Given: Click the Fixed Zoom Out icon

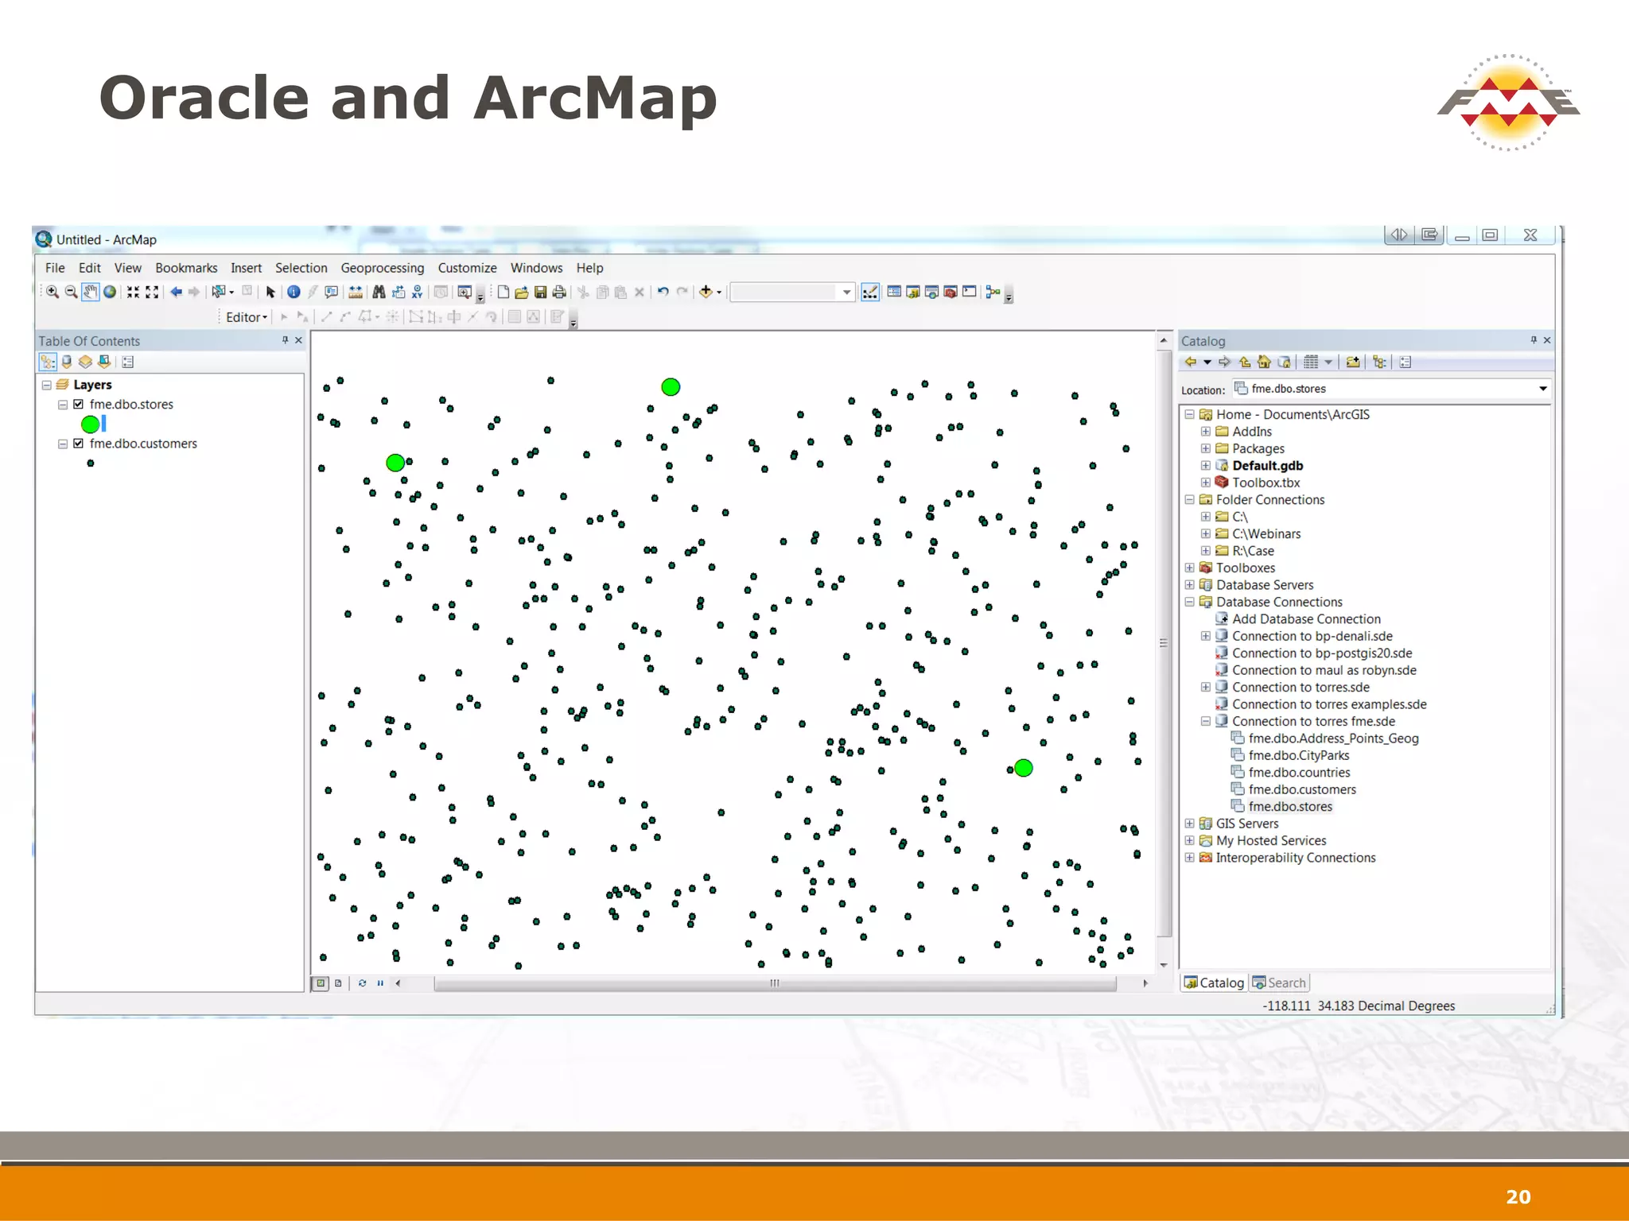Looking at the screenshot, I should tap(152, 292).
